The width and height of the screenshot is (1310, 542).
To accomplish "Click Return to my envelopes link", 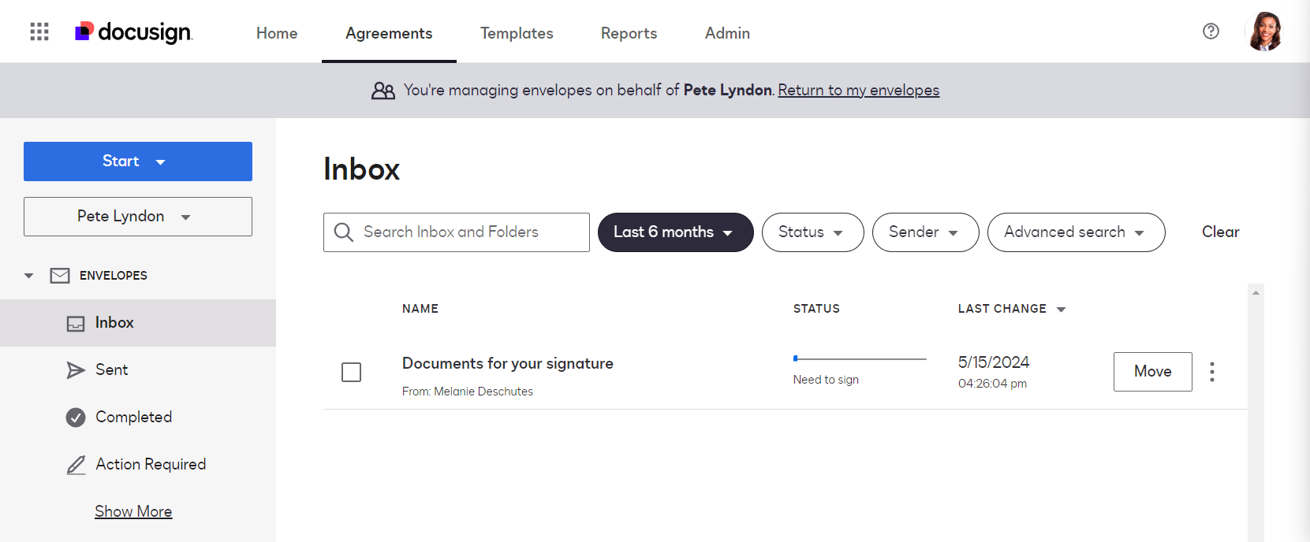I will point(858,91).
